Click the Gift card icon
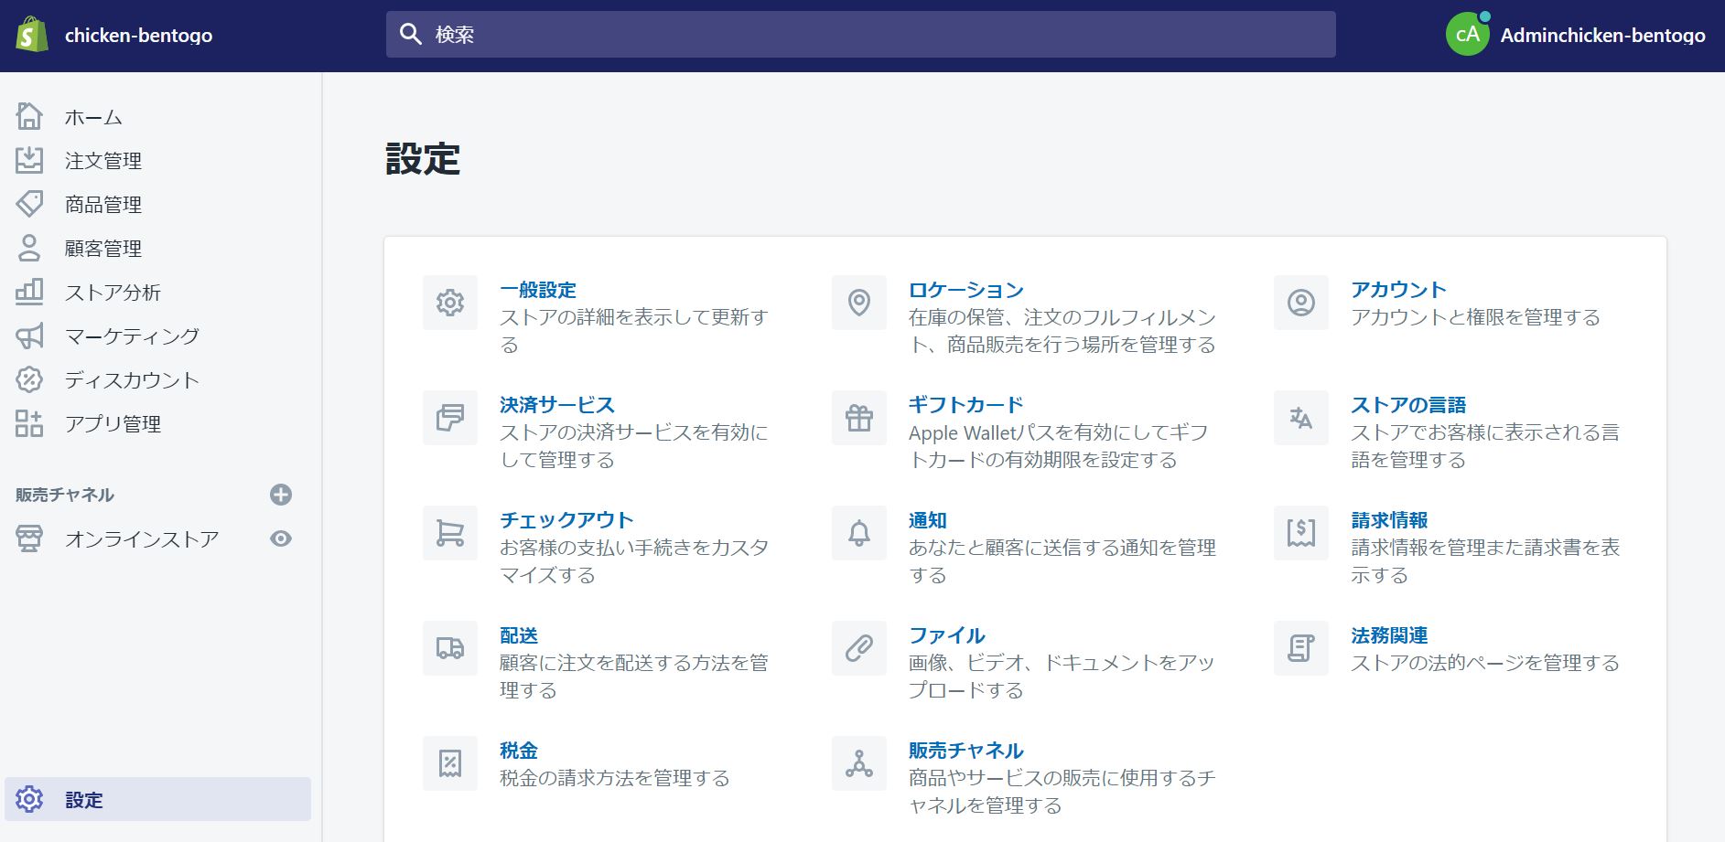Viewport: 1725px width, 842px height. pos(858,418)
